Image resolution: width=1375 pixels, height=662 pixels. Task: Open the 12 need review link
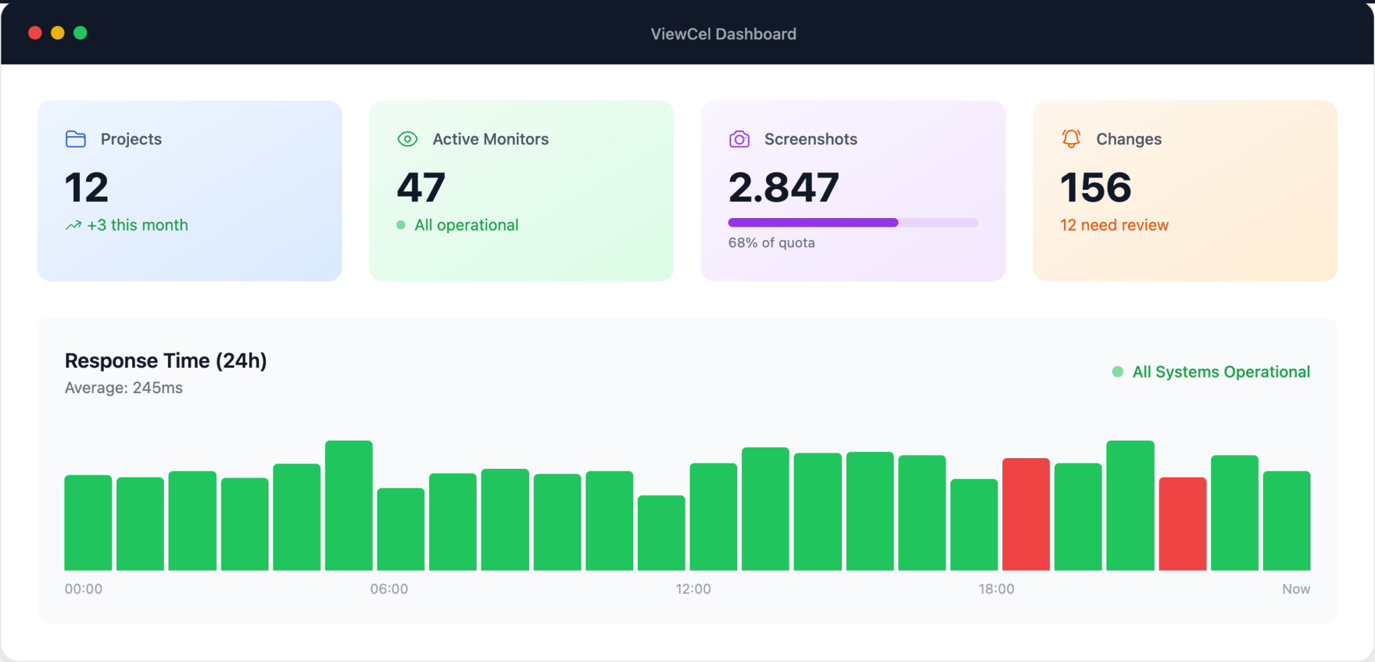click(x=1114, y=225)
